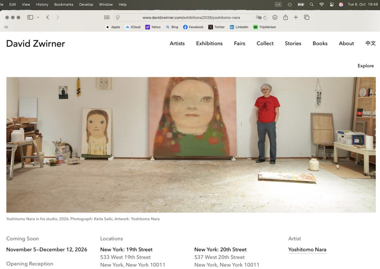Go forward with the forward arrow
The image size is (380, 269).
[58, 17]
